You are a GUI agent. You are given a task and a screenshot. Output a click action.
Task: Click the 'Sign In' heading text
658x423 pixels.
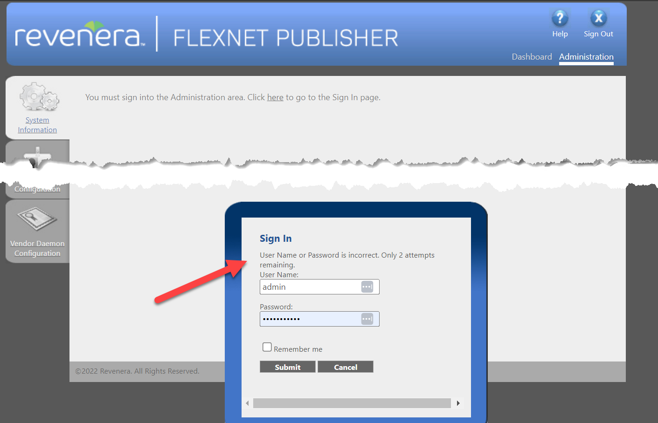[276, 239]
